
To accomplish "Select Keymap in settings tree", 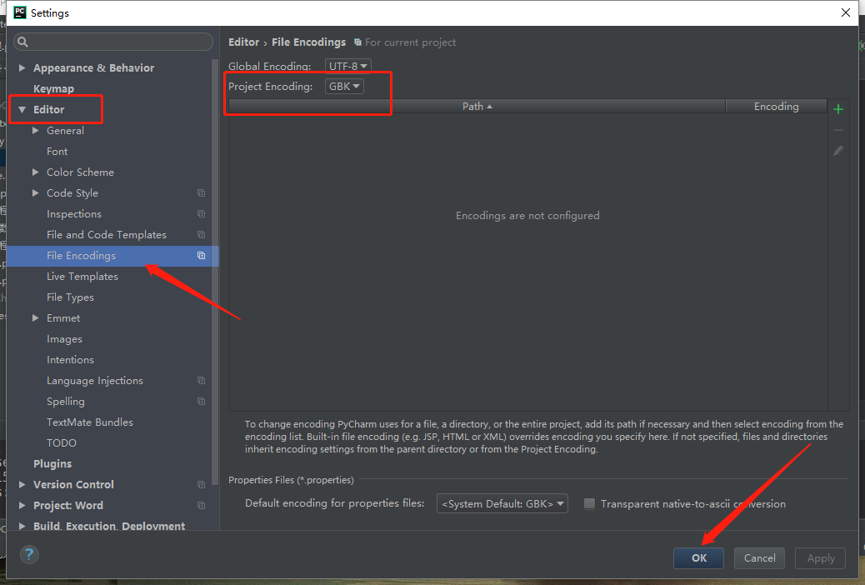I will tap(53, 89).
